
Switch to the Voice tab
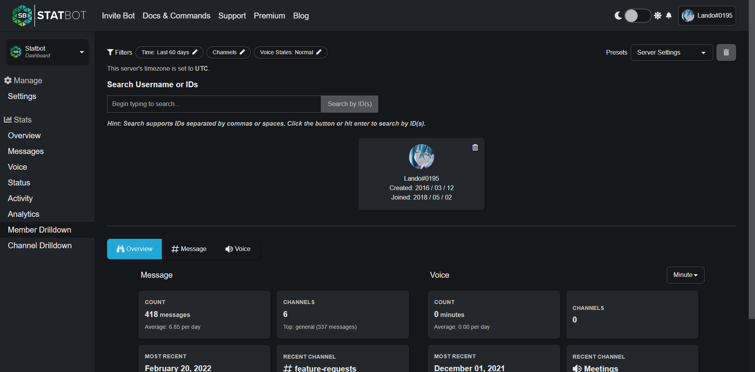click(x=238, y=249)
